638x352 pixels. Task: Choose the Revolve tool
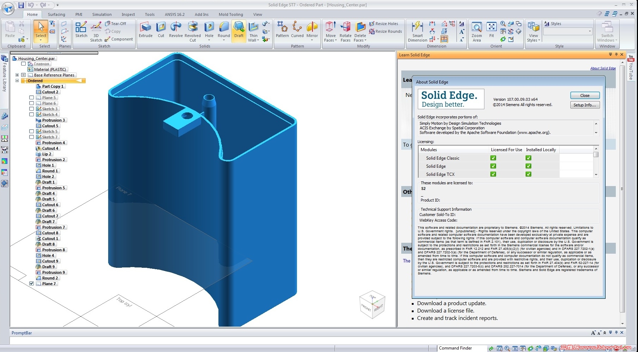[176, 30]
